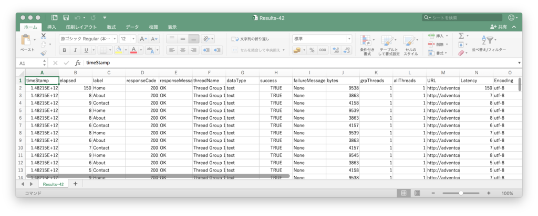Open Format (書式) dropdown
538x216 pixels.
click(x=438, y=53)
